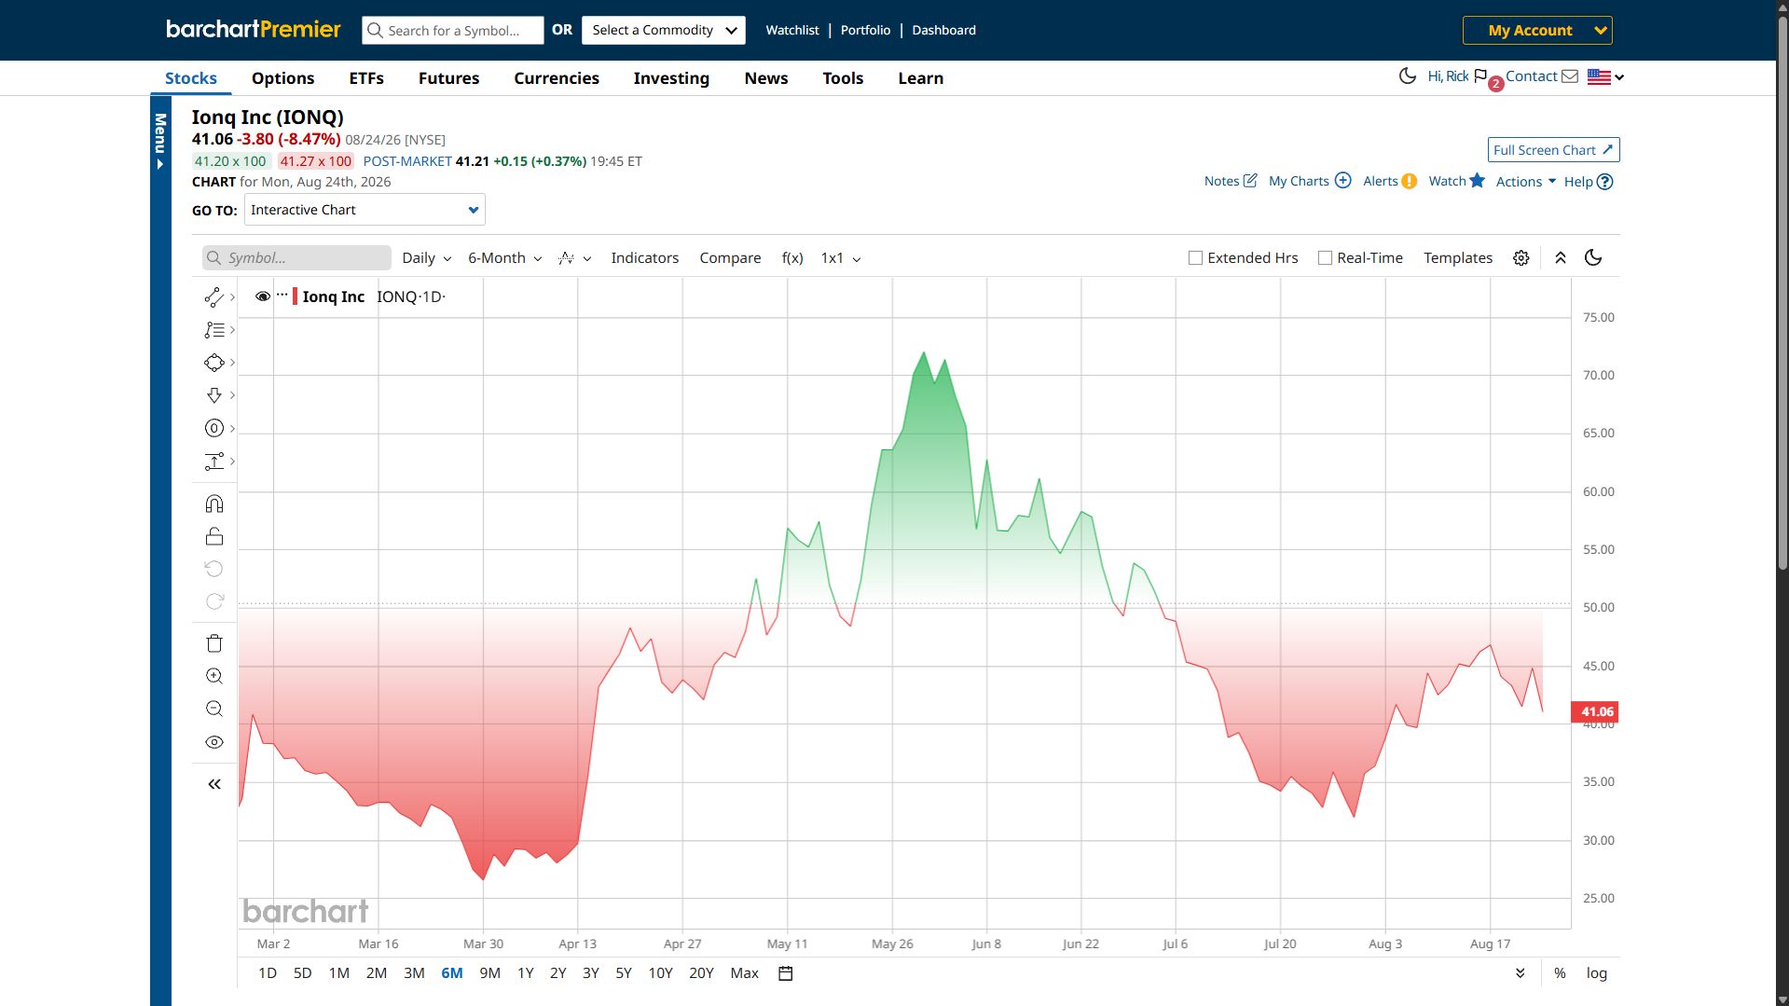The image size is (1789, 1006).
Task: Open the flag notifications icon
Action: 1480,76
